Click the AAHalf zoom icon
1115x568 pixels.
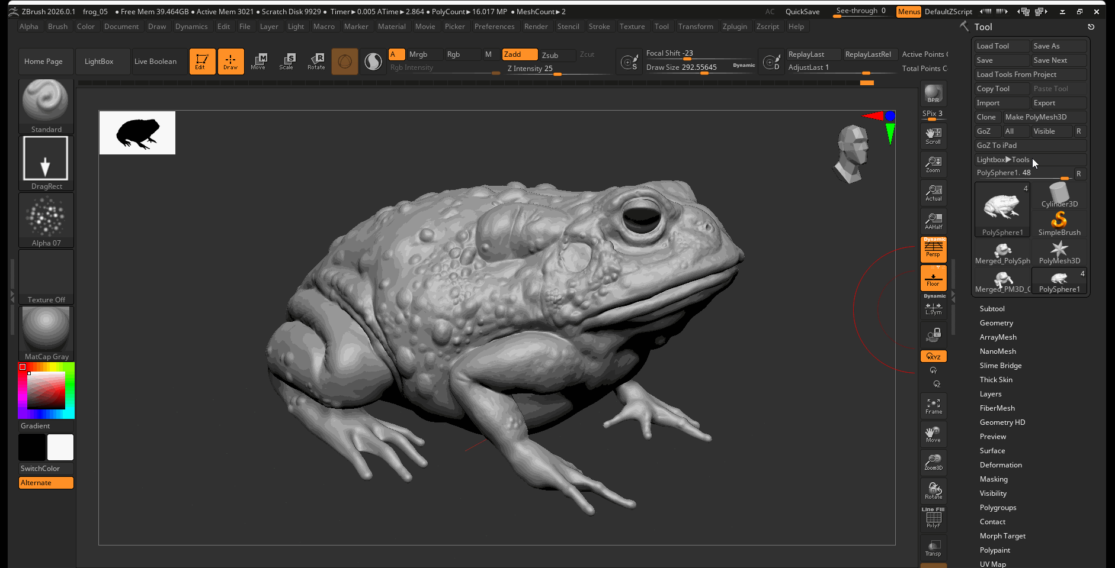tap(933, 221)
